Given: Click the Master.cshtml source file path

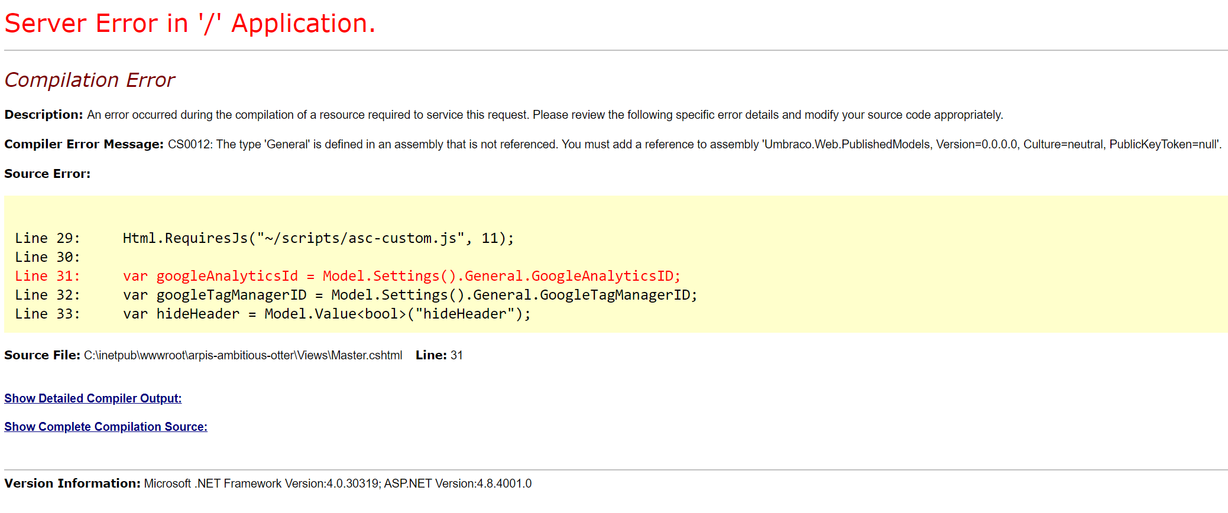Looking at the screenshot, I should [243, 355].
